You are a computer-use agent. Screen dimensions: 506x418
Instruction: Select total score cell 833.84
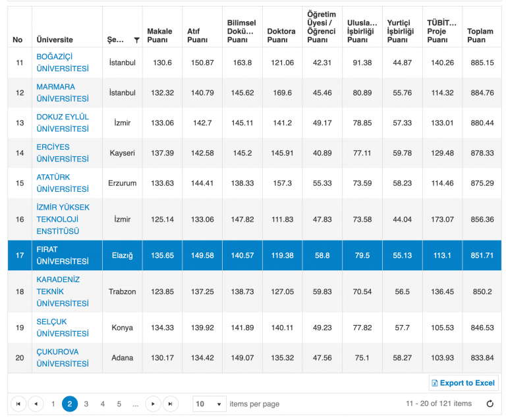482,357
